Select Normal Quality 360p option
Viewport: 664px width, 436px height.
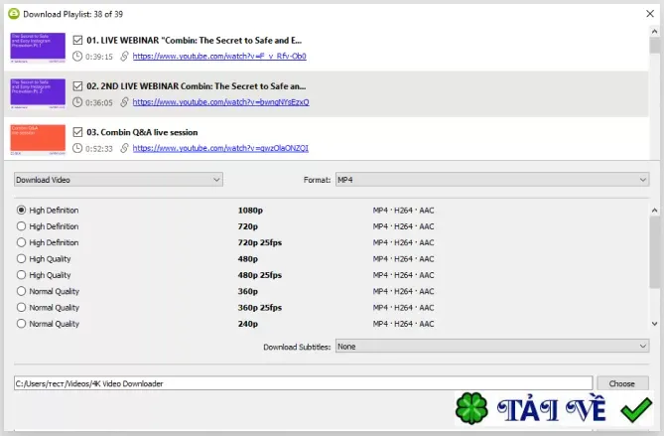coord(21,291)
